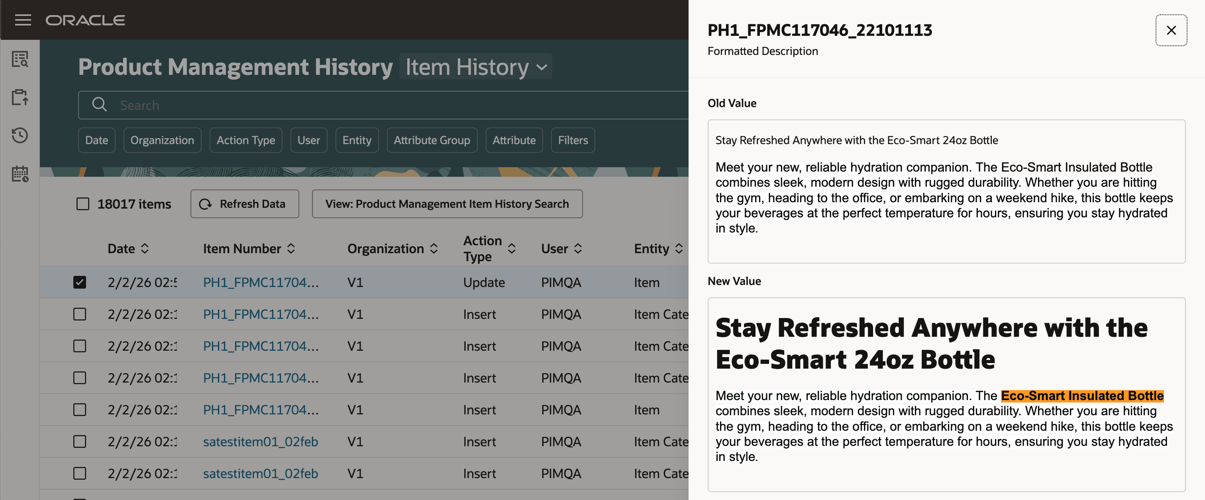Image resolution: width=1205 pixels, height=500 pixels.
Task: Click View: Product Management Item History Search
Action: tap(447, 204)
